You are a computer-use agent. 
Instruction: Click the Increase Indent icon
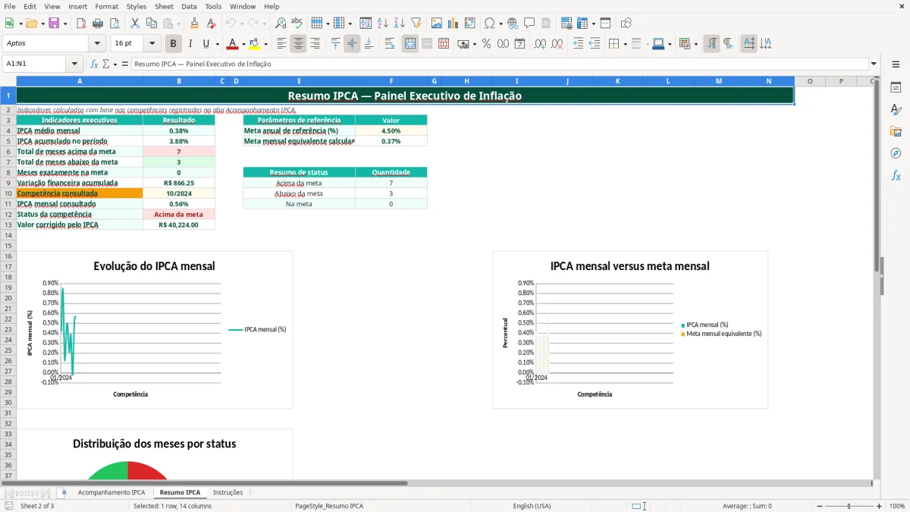pos(578,44)
